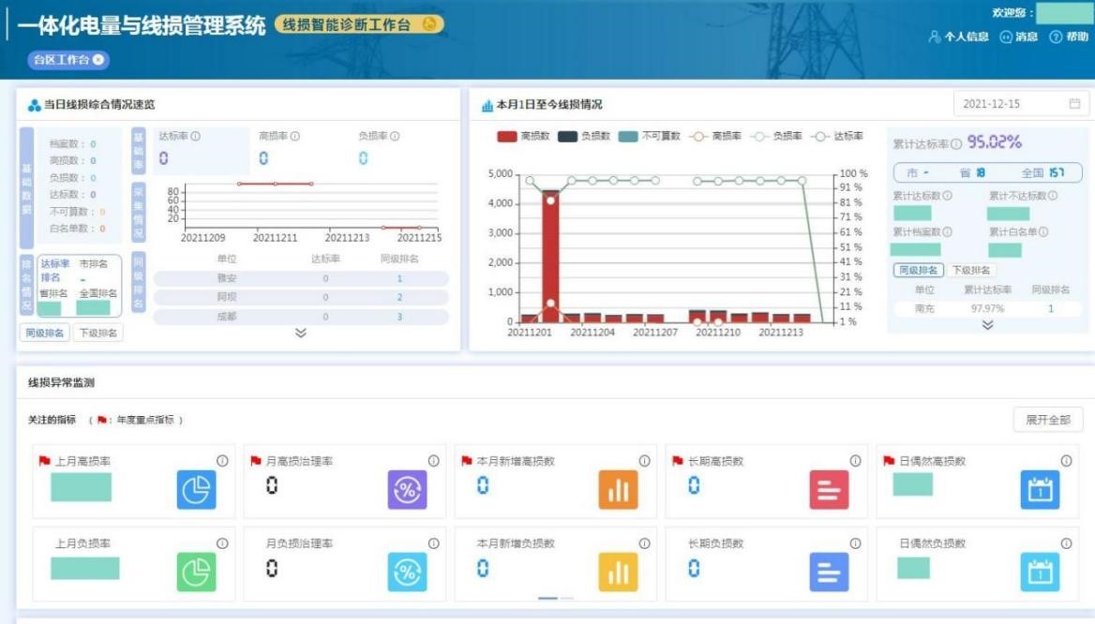Open 个人信息 in the header
The height and width of the screenshot is (624, 1095).
tap(958, 37)
